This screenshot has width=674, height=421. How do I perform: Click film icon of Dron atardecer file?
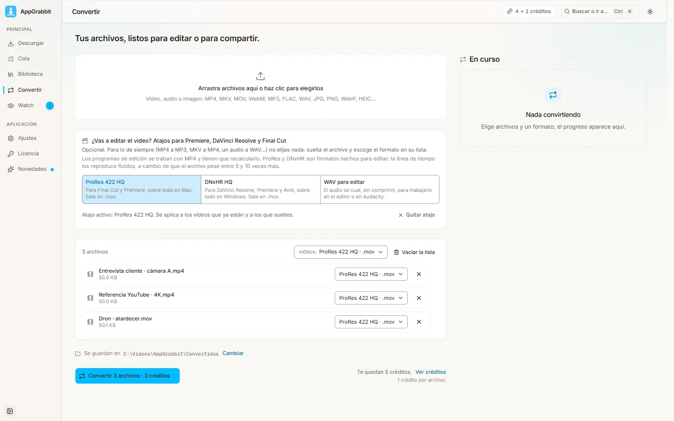[90, 322]
